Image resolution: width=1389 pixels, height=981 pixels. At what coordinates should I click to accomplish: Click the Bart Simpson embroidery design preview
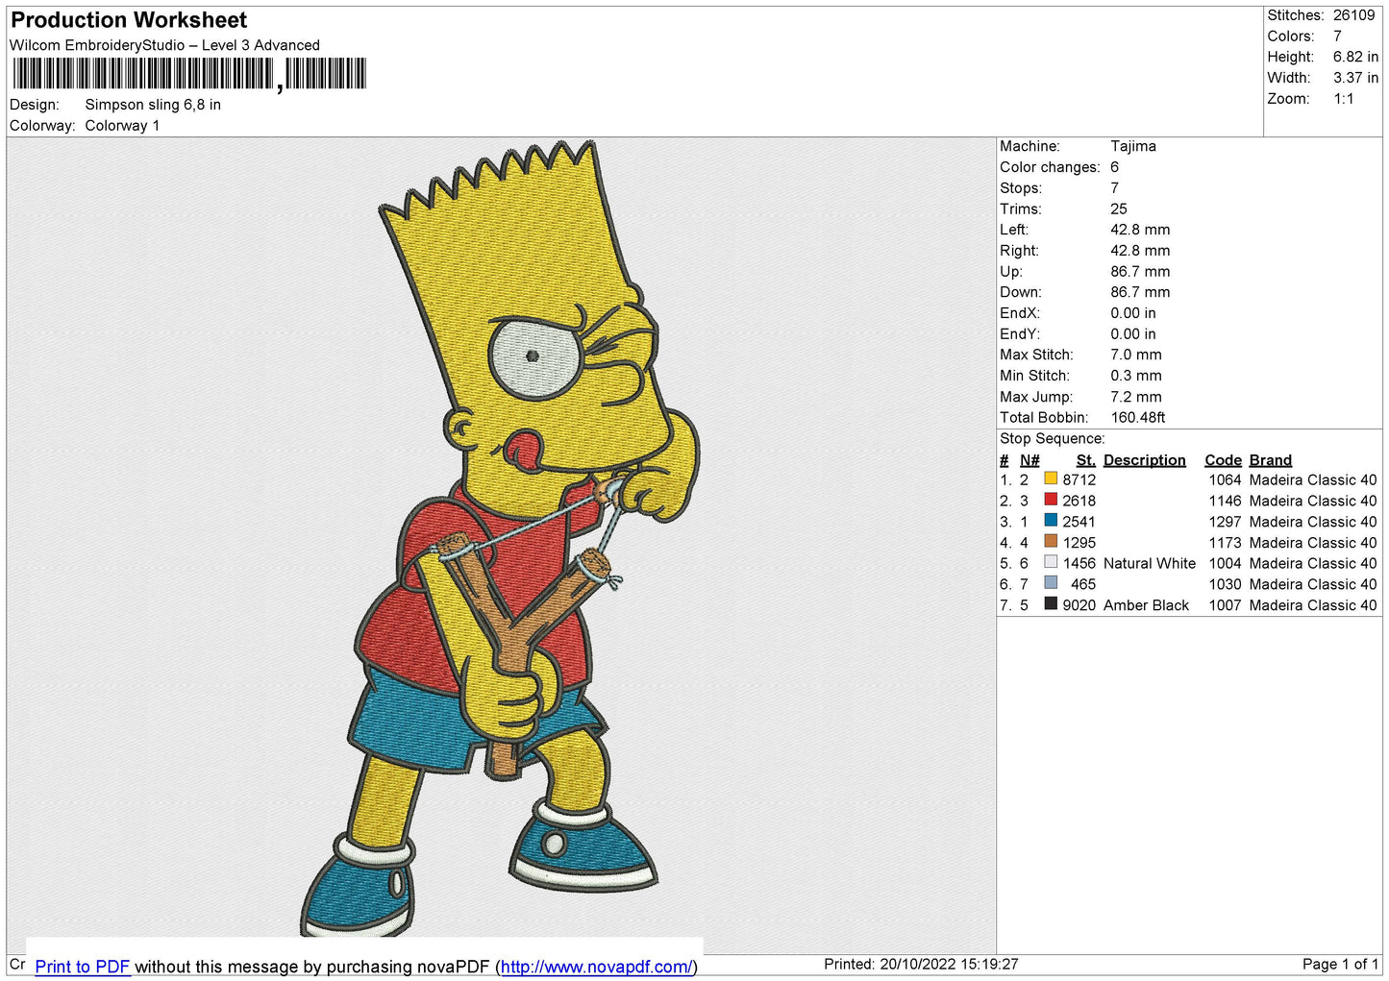click(501, 538)
